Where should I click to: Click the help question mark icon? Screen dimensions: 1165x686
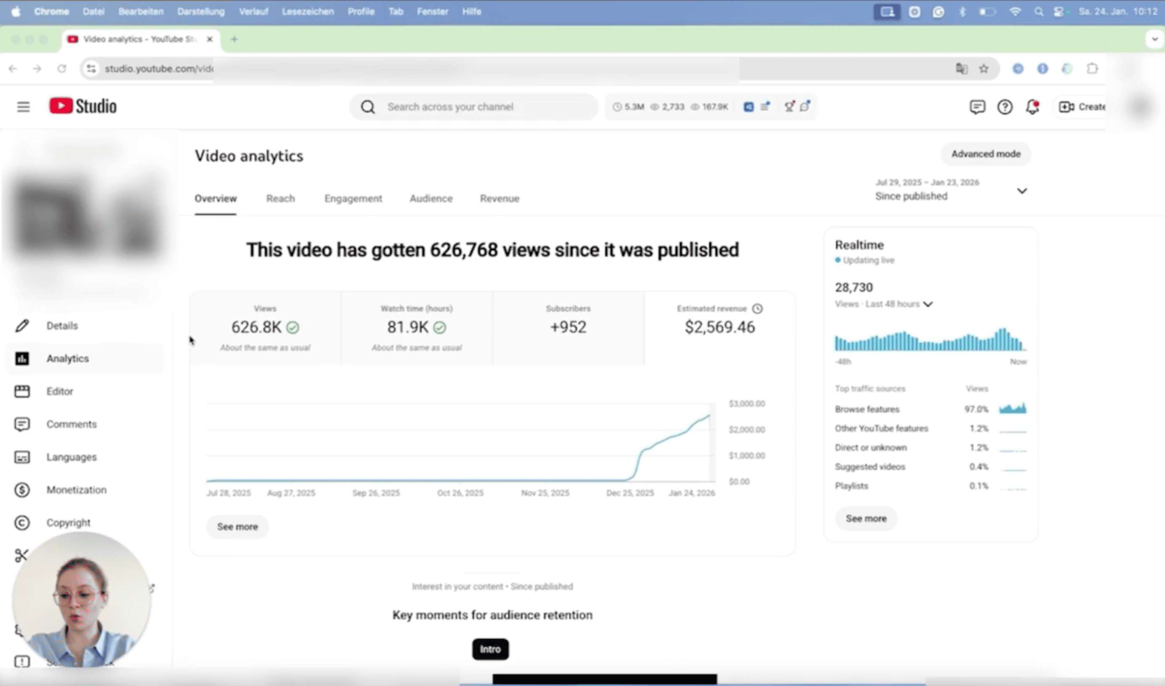(x=1004, y=107)
